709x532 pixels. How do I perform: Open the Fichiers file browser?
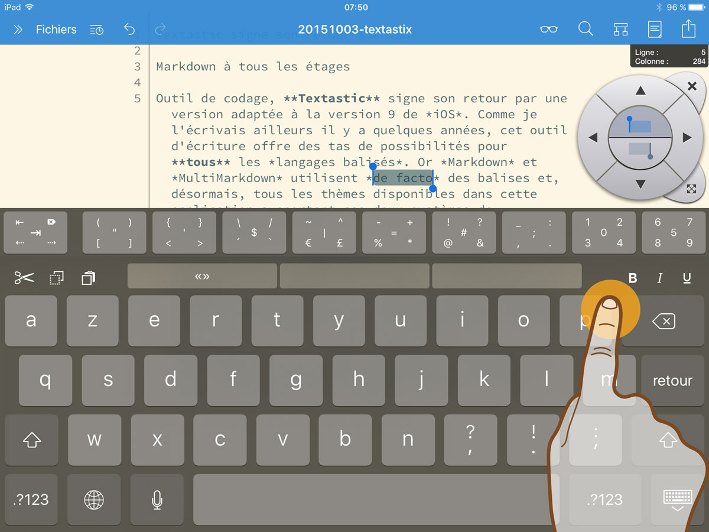tap(56, 30)
